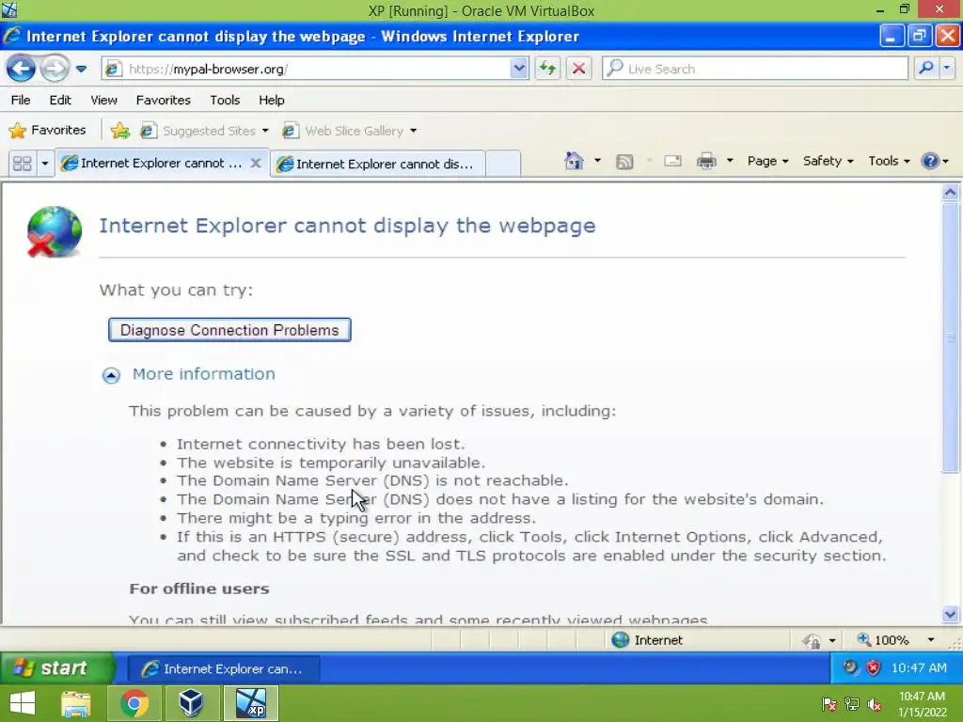
Task: Open the Tools command bar menu
Action: pos(889,161)
